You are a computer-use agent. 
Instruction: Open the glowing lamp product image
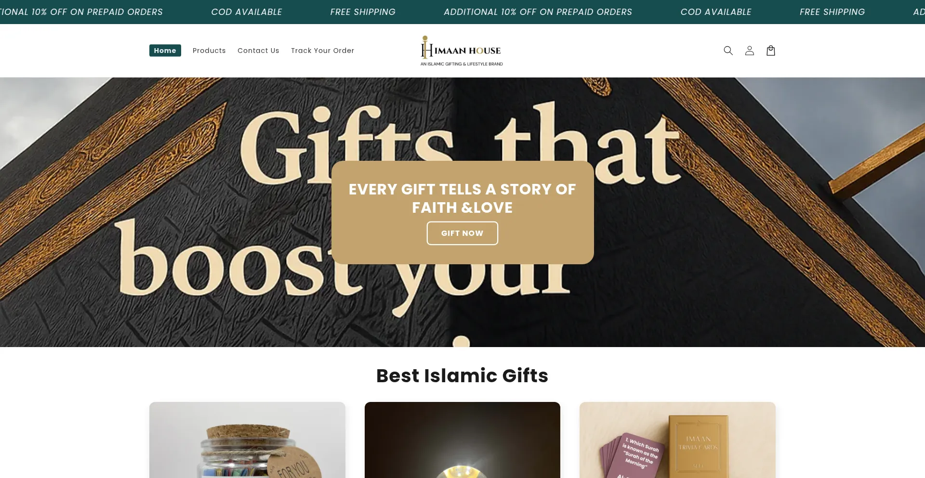click(462, 440)
